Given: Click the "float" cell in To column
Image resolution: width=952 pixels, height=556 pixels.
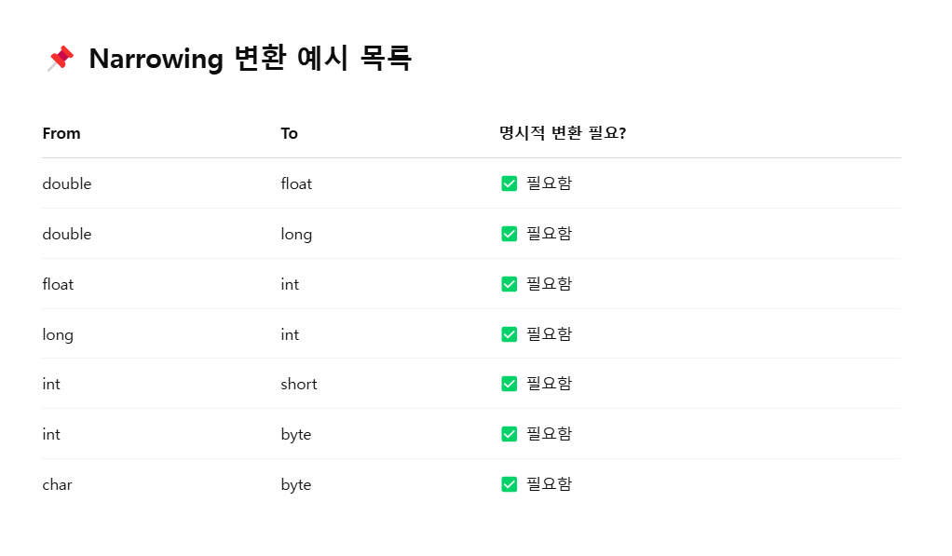Looking at the screenshot, I should coord(296,183).
